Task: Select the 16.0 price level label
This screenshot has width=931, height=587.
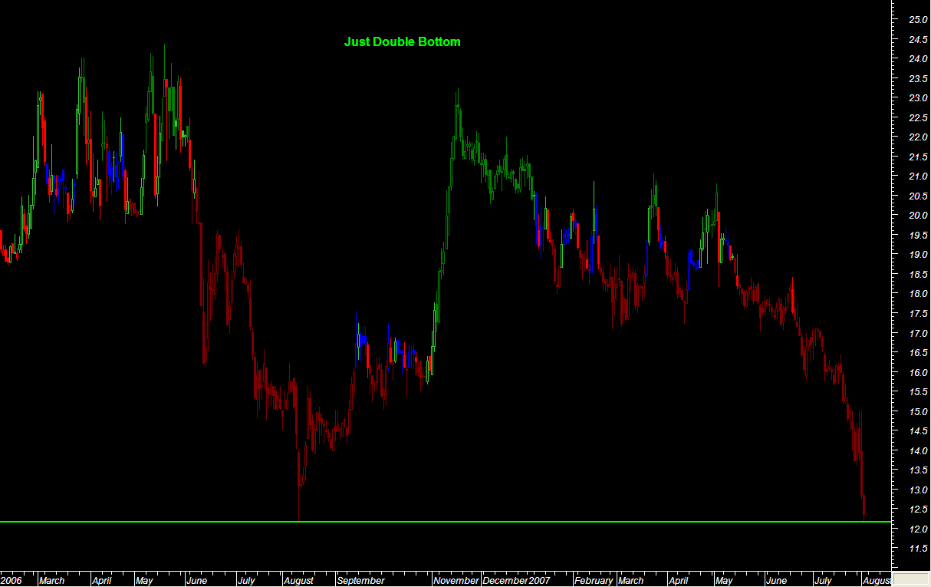Action: 919,373
